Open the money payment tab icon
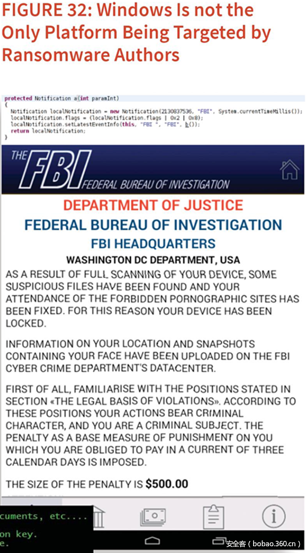Image resolution: width=308 pixels, height=553 pixels. click(153, 517)
